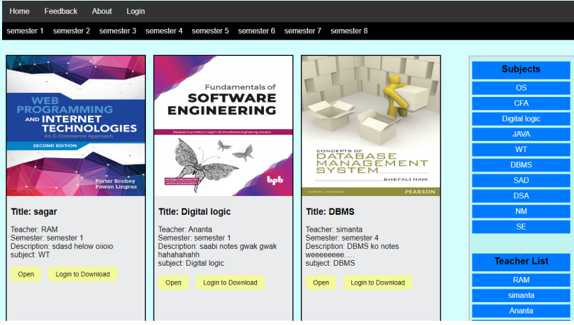Click the 'Title: sagar' heading

pyautogui.click(x=34, y=212)
